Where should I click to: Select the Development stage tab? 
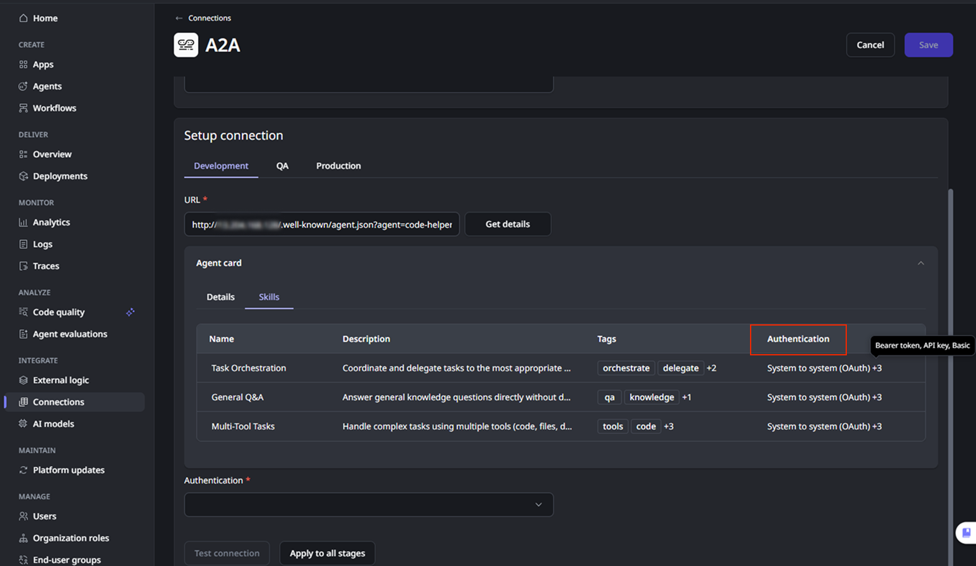(221, 166)
